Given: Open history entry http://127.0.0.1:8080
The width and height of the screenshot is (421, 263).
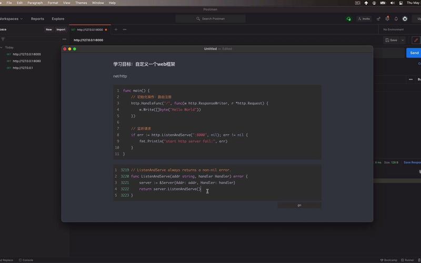Looking at the screenshot, I should pyautogui.click(x=27, y=61).
